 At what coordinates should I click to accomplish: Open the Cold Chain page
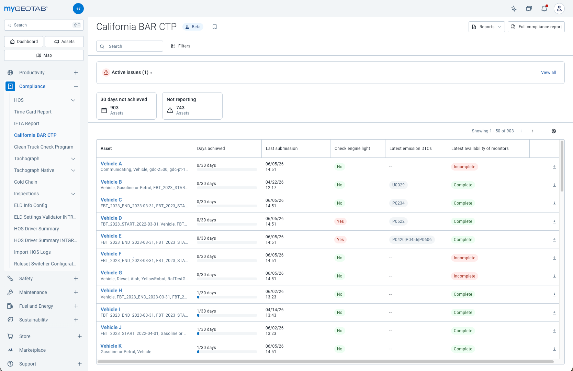(26, 182)
